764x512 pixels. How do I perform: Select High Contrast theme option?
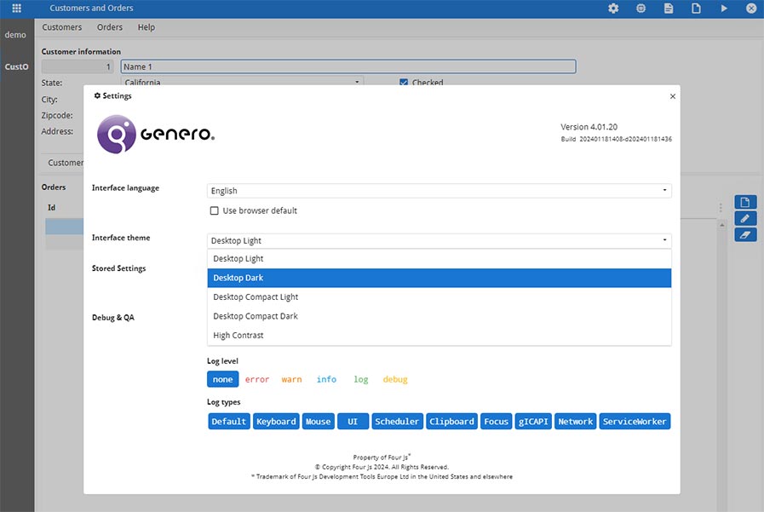click(439, 335)
